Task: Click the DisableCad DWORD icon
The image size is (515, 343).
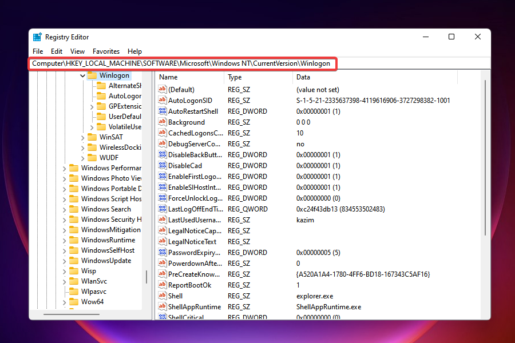Action: click(x=163, y=165)
